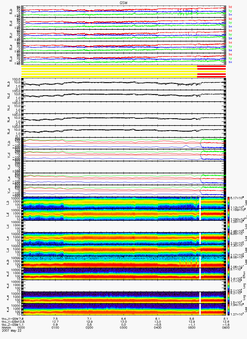Viewport: 247px width, 339px height.
Task: Click the white data gap in i_b spectrogram
Action: (200, 203)
